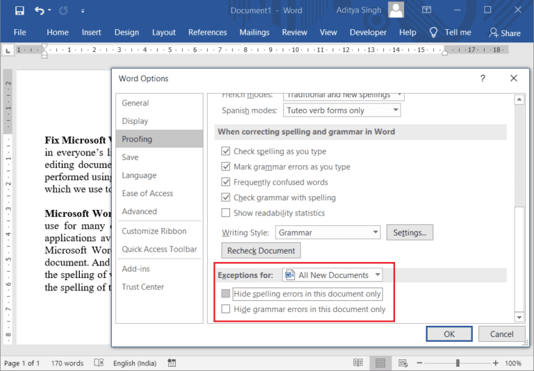Switch to the Home ribbon tab

coord(58,33)
